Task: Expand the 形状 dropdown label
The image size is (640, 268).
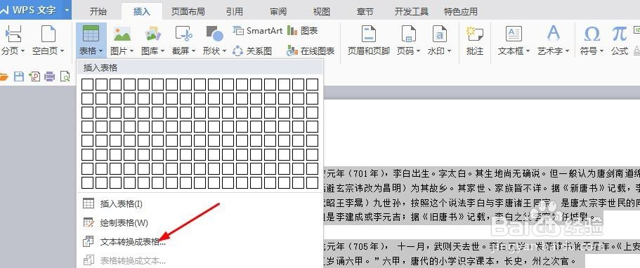Action: pos(215,51)
